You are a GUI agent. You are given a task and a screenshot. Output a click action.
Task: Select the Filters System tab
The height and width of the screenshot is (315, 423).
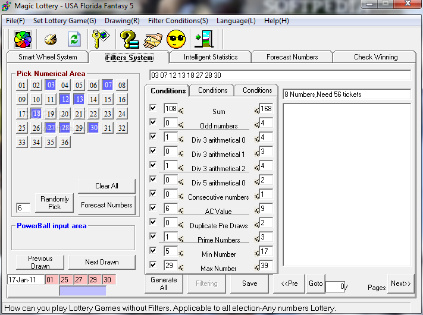(129, 58)
